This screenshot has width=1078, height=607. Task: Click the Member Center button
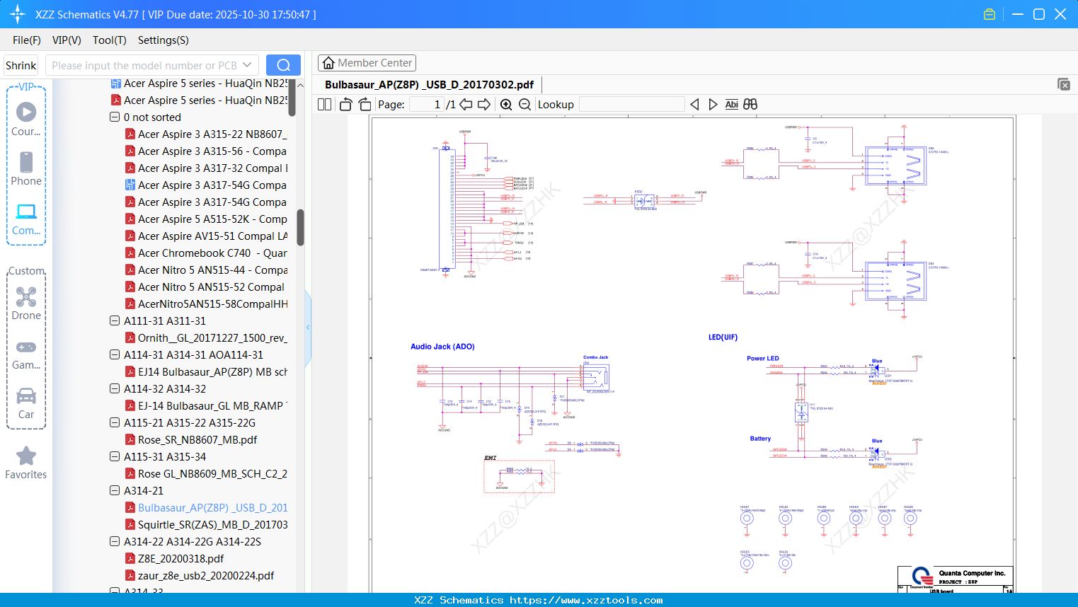click(x=367, y=63)
